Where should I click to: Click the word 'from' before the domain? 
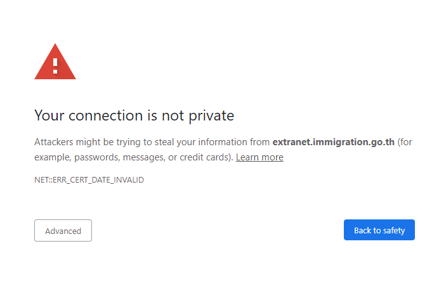pos(259,142)
